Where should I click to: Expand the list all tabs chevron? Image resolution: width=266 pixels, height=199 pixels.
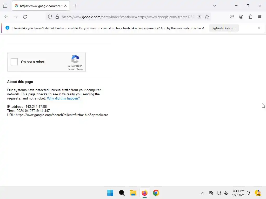pos(214,6)
